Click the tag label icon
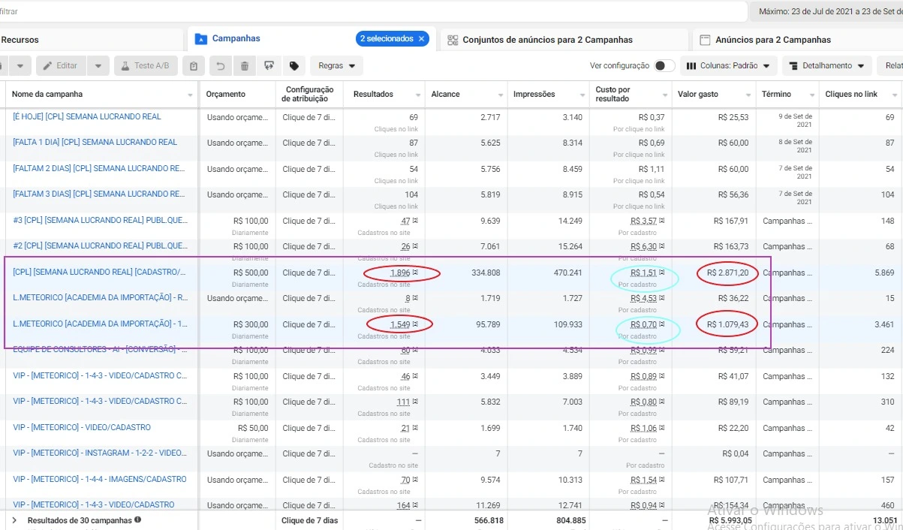This screenshot has height=530, width=903. pyautogui.click(x=294, y=66)
